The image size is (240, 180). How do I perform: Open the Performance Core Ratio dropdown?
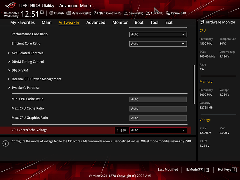(x=158, y=34)
